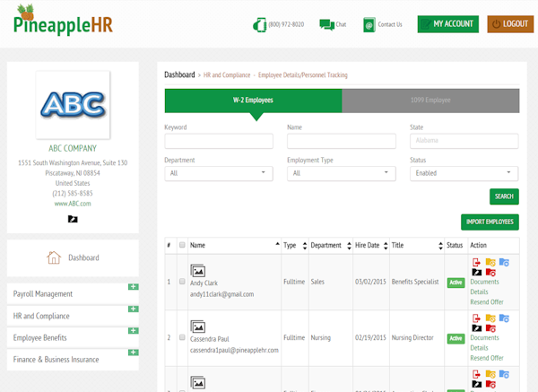Click the Active status badge for Andy Clark
The height and width of the screenshot is (392, 538).
[456, 283]
